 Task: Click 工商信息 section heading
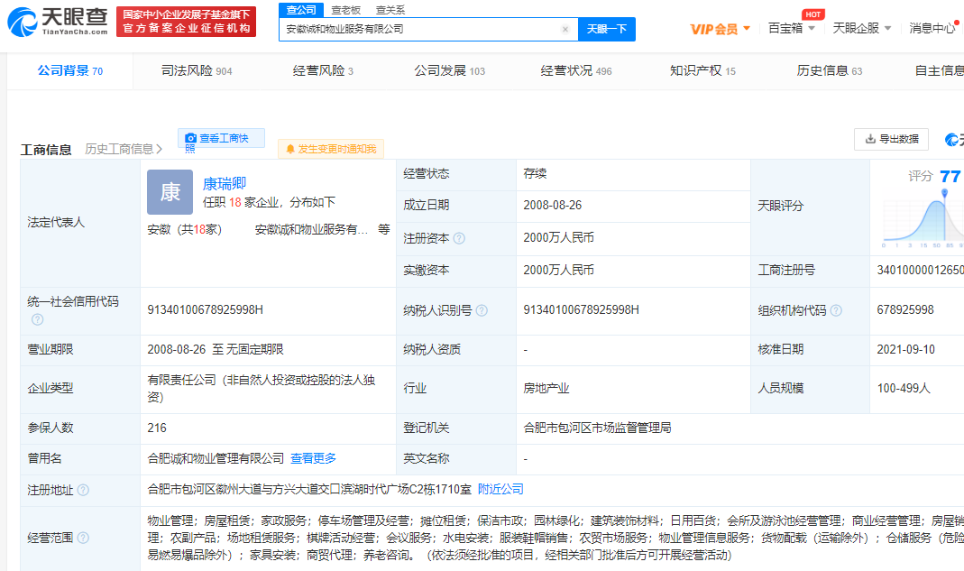tap(46, 150)
